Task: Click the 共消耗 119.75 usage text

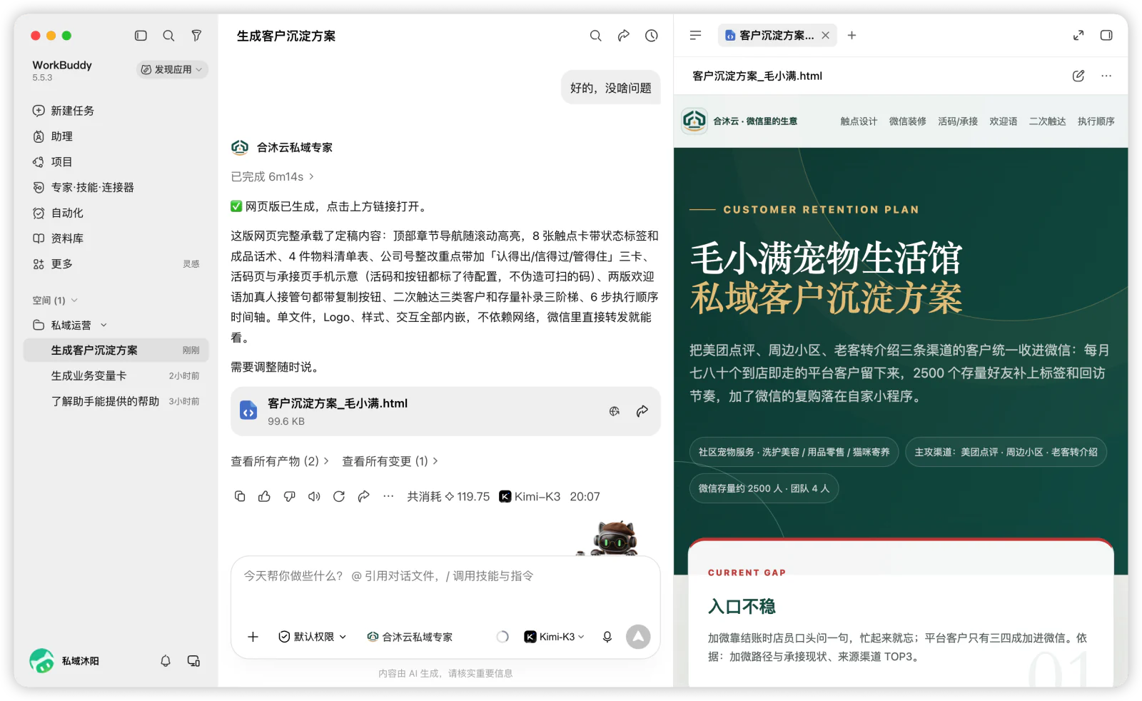Action: pyautogui.click(x=448, y=496)
